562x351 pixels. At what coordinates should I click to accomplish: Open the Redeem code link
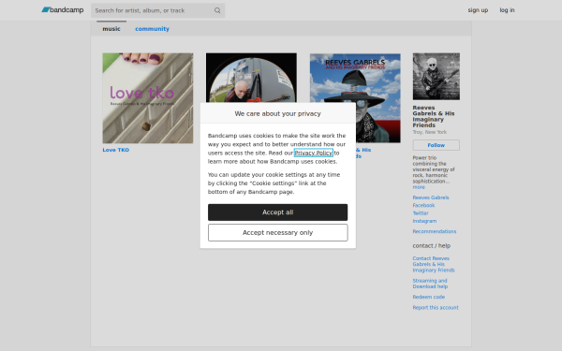point(428,297)
